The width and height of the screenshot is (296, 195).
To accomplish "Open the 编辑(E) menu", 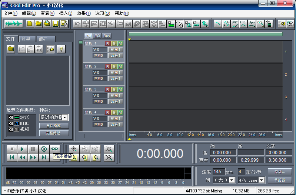I will pyautogui.click(x=29, y=13).
